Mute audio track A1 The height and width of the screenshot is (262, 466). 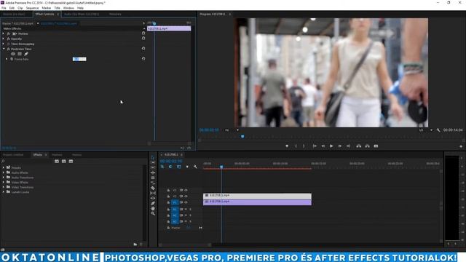[x=186, y=210]
